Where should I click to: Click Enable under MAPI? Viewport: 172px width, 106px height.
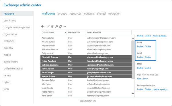[140, 68]
